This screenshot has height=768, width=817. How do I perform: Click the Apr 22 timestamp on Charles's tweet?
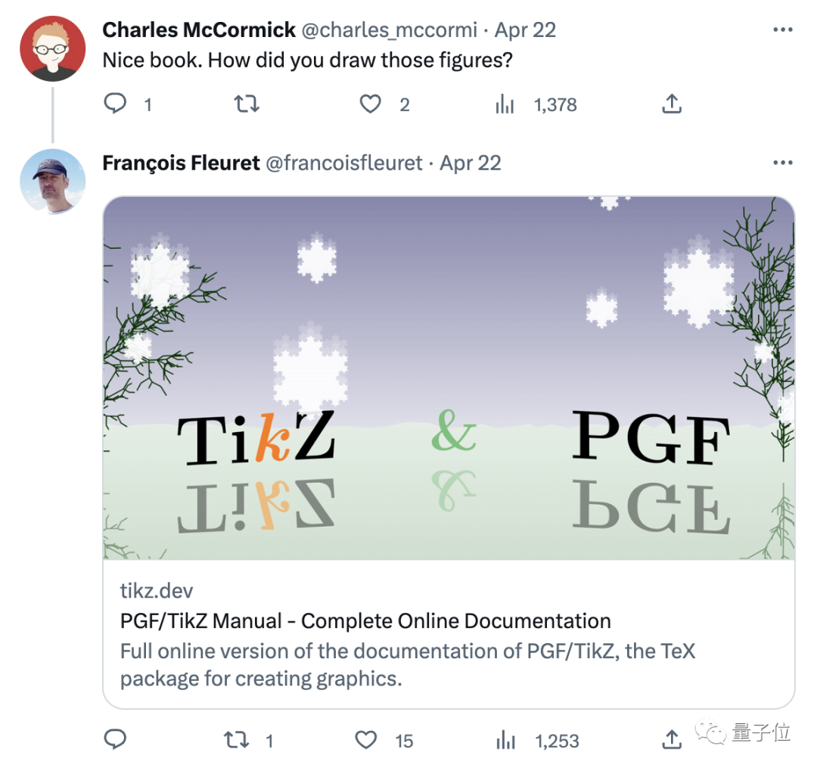(525, 30)
